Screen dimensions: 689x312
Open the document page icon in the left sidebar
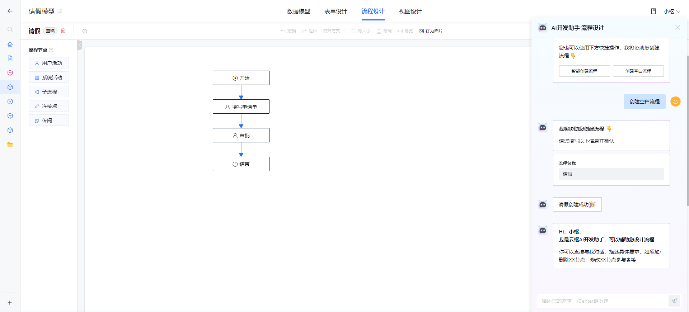click(10, 58)
